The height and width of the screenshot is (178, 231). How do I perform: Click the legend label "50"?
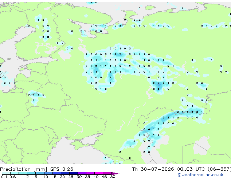click(113, 177)
